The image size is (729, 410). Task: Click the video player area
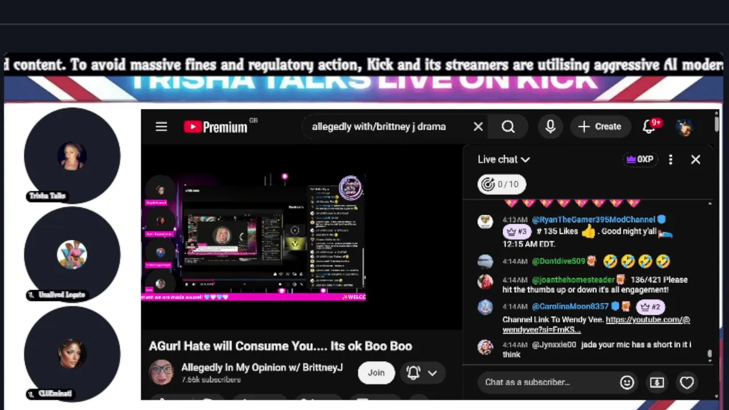pos(302,236)
